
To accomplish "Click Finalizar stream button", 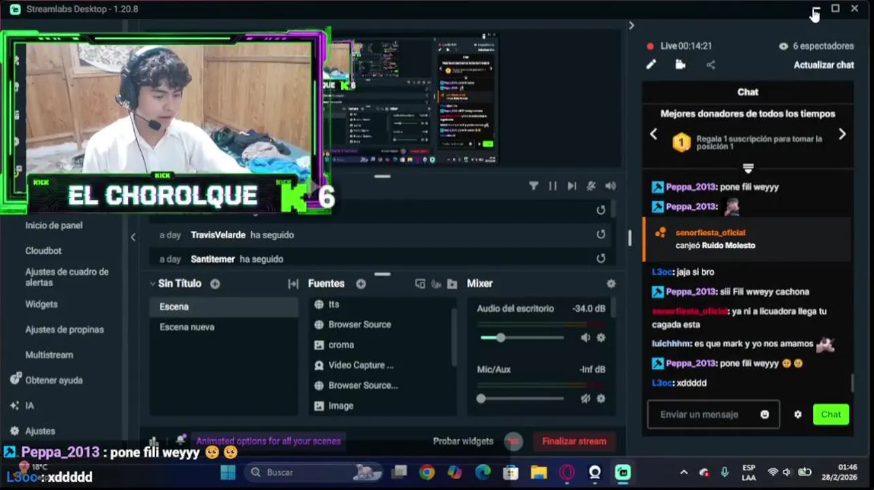I will coord(574,441).
